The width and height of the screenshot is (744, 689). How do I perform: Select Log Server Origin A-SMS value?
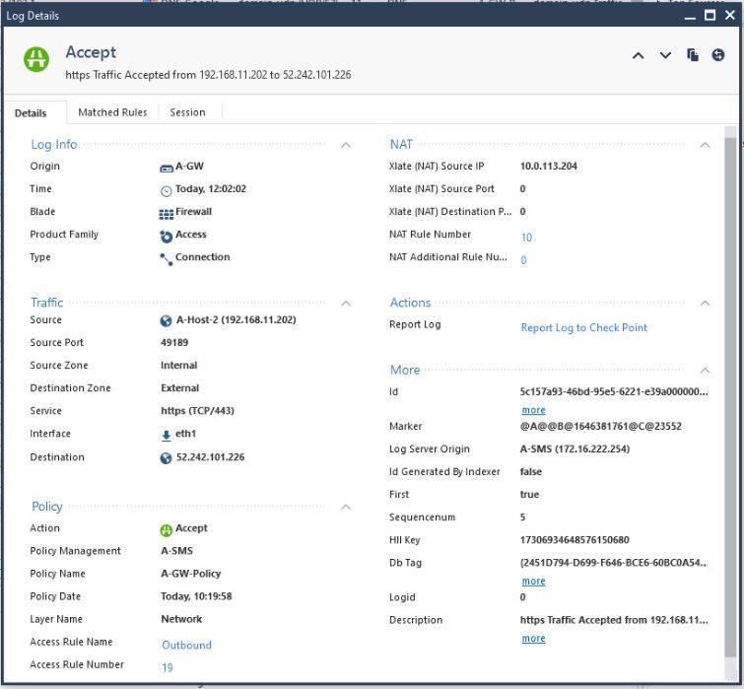click(575, 448)
